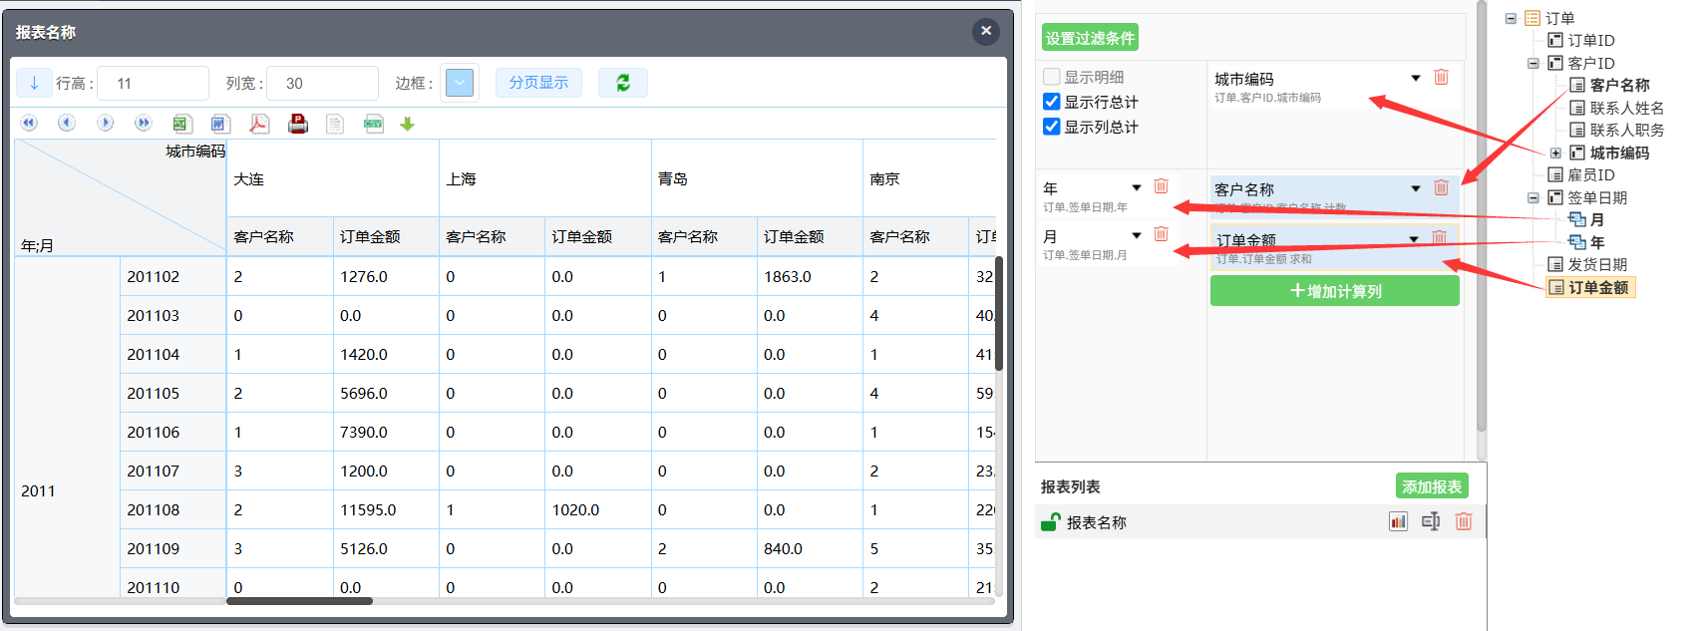Delete the 月 row field
This screenshot has width=1698, height=631.
click(1161, 234)
